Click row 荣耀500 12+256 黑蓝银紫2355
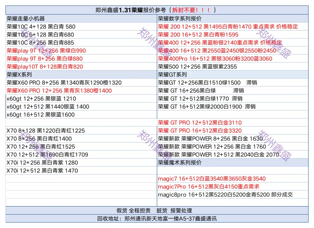Image resolution: width=314 pixels, height=228 pixels. (233, 67)
